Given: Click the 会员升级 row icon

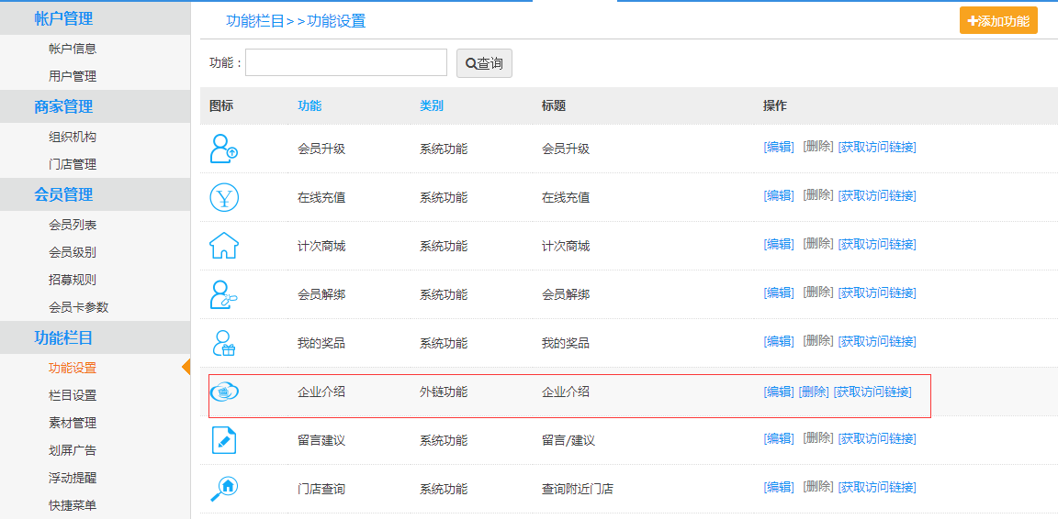Looking at the screenshot, I should click(223, 149).
